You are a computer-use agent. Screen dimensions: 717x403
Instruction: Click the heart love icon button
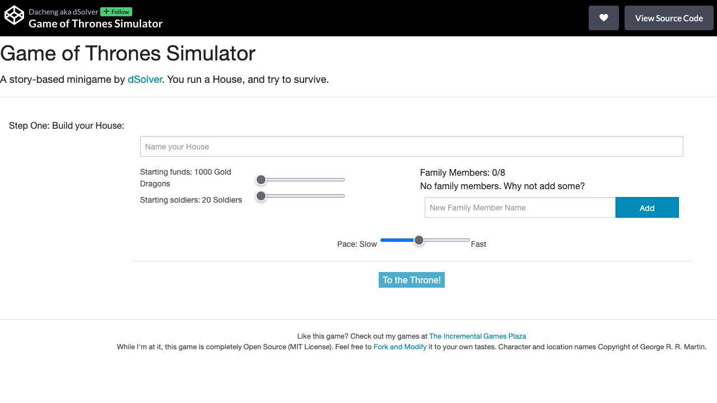click(604, 18)
